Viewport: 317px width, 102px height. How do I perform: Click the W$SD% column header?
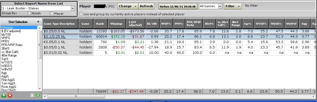[x=277, y=24]
